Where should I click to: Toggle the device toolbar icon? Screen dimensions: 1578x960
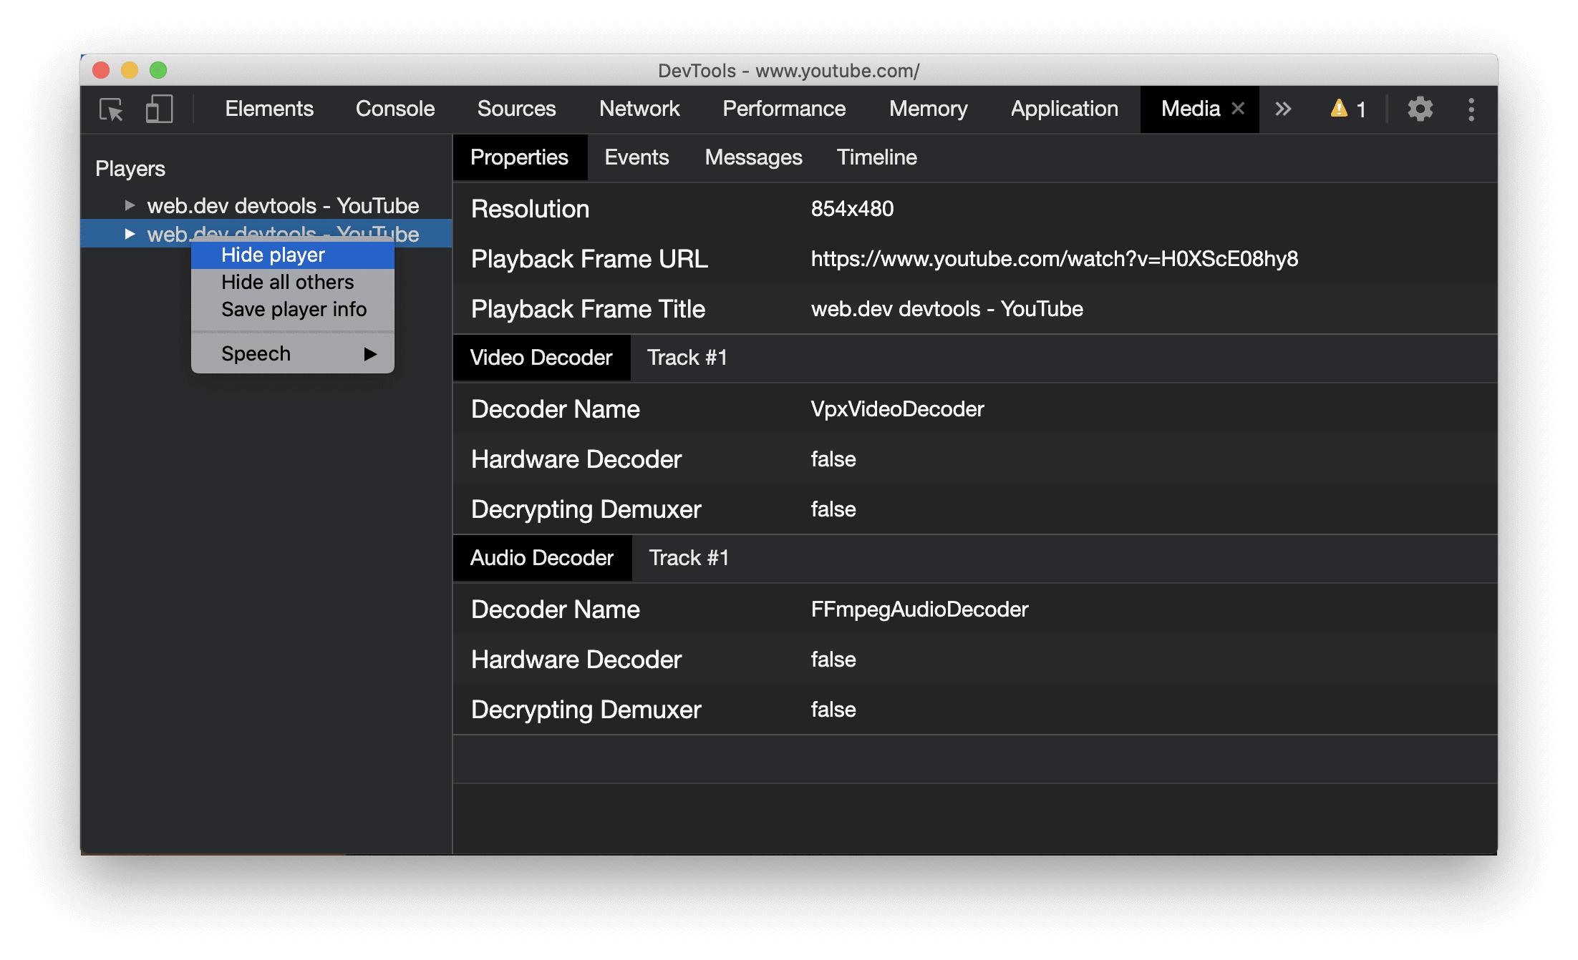[x=159, y=109]
